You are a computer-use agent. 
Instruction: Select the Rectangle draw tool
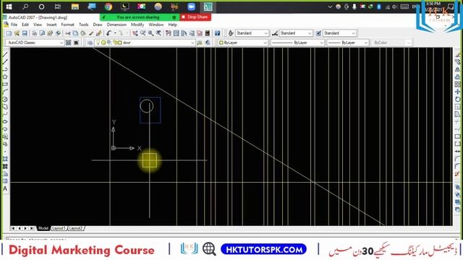coord(5,84)
